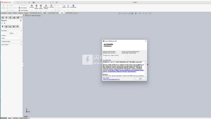Screen dimensions: 211x119
Task: Open the Tool Library
Action: coord(23,8)
